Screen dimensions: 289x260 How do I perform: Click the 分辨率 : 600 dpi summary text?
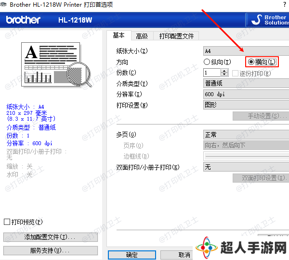29,143
